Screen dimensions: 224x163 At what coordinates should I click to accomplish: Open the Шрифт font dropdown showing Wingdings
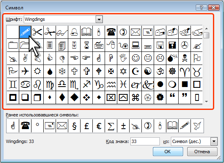tap(99, 19)
